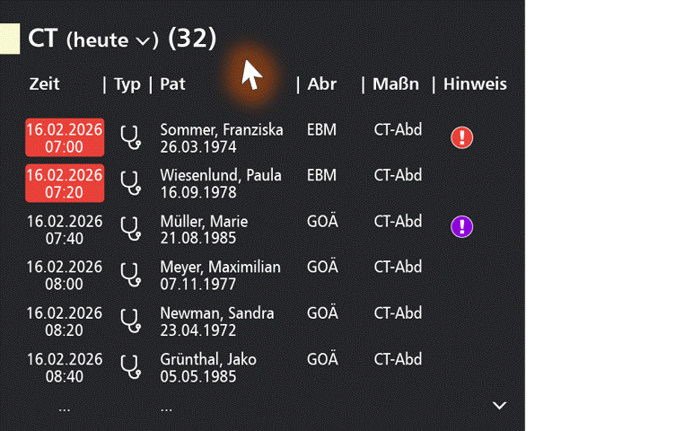Click stethoscope icon for Meyer, Maximilian

tap(131, 275)
